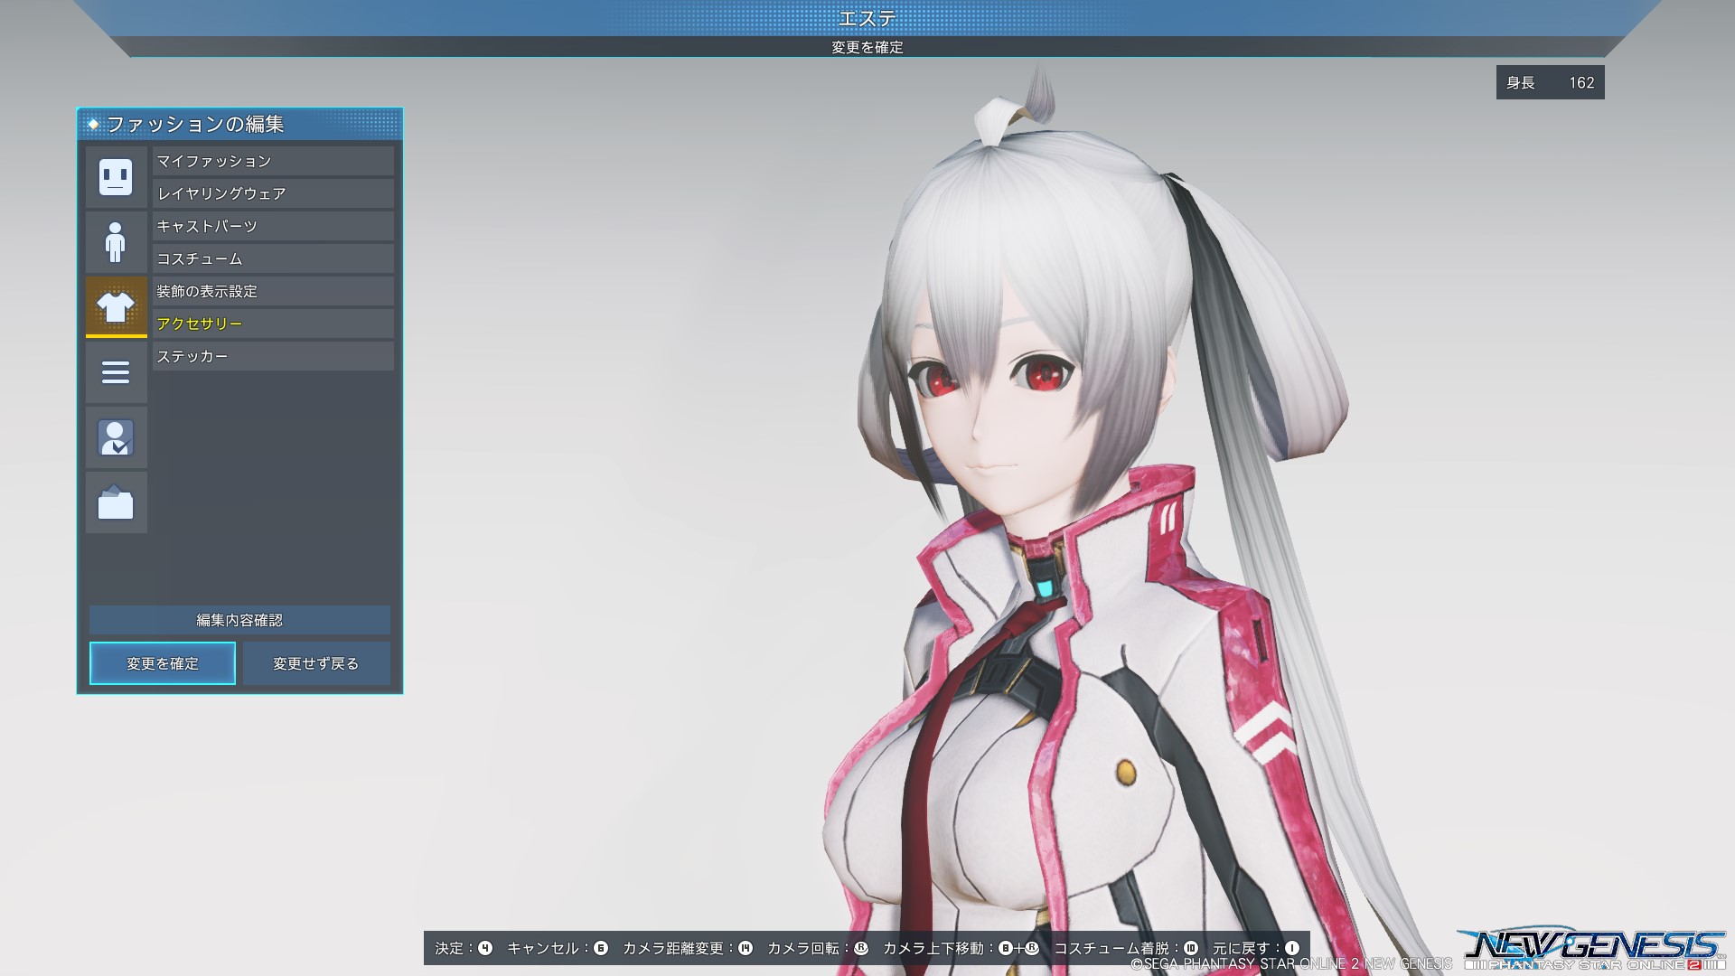Open the body parts category icon

[x=116, y=241]
